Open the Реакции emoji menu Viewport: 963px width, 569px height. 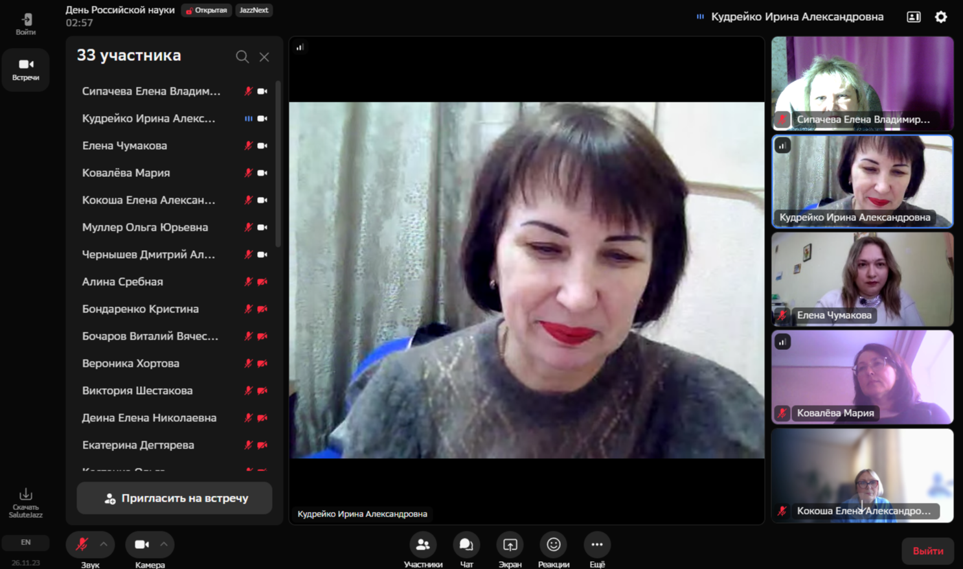coord(553,545)
